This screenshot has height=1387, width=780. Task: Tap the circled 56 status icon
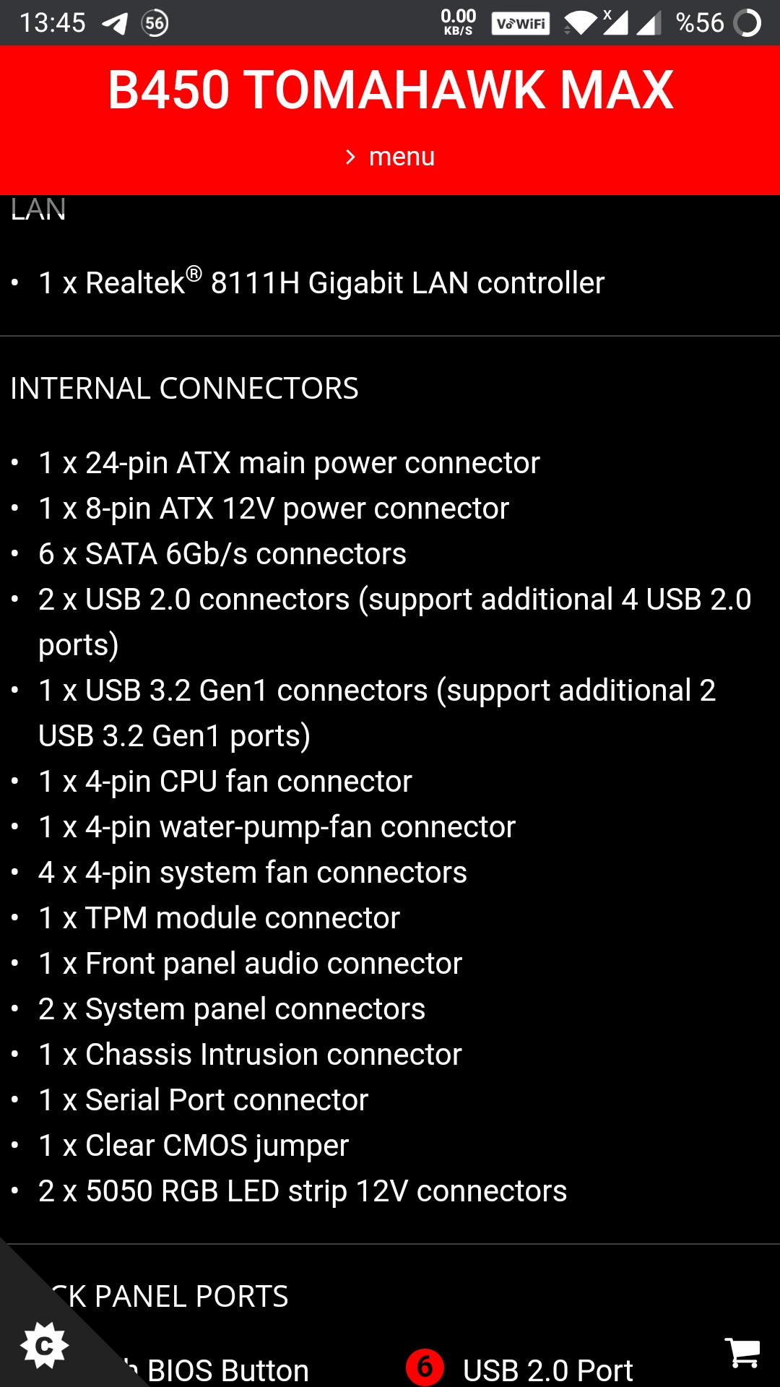(x=155, y=23)
